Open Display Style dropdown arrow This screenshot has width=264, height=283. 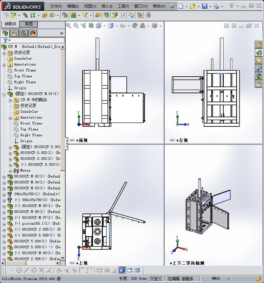117,26
